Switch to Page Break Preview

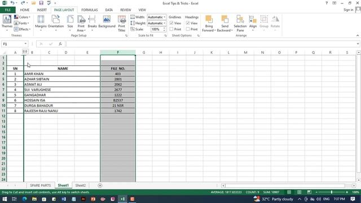[309, 192]
